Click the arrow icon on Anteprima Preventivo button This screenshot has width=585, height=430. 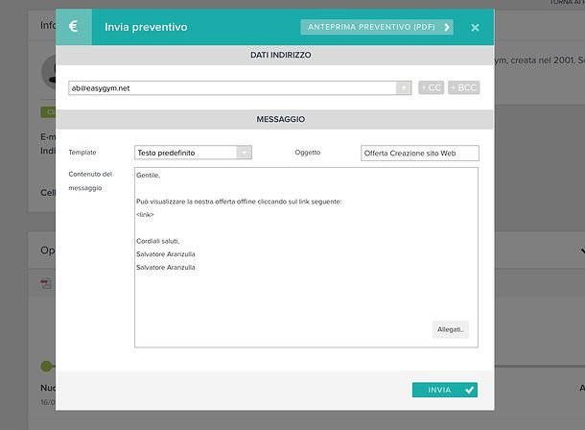pyautogui.click(x=447, y=27)
